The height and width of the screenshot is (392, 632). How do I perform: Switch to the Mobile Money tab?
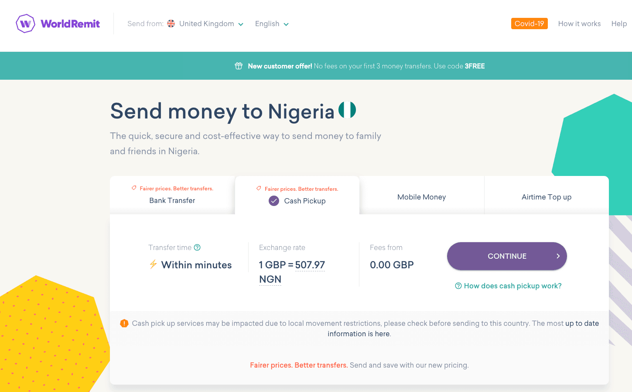point(421,197)
